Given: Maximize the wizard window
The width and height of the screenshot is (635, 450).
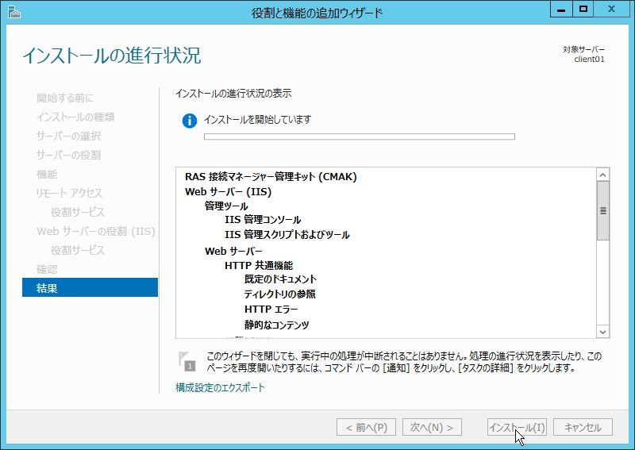Looking at the screenshot, I should (583, 9).
